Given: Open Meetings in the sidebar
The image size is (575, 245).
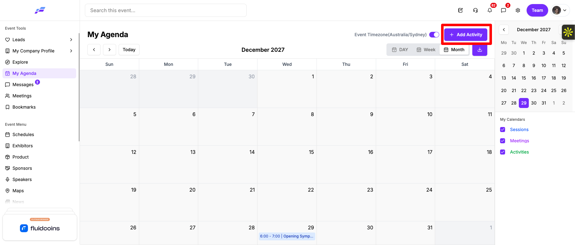Looking at the screenshot, I should [x=39, y=96].
